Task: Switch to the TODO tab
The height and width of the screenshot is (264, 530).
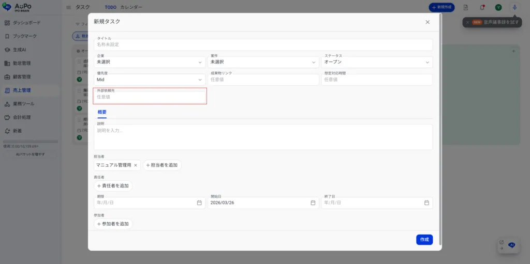Action: 111,7
